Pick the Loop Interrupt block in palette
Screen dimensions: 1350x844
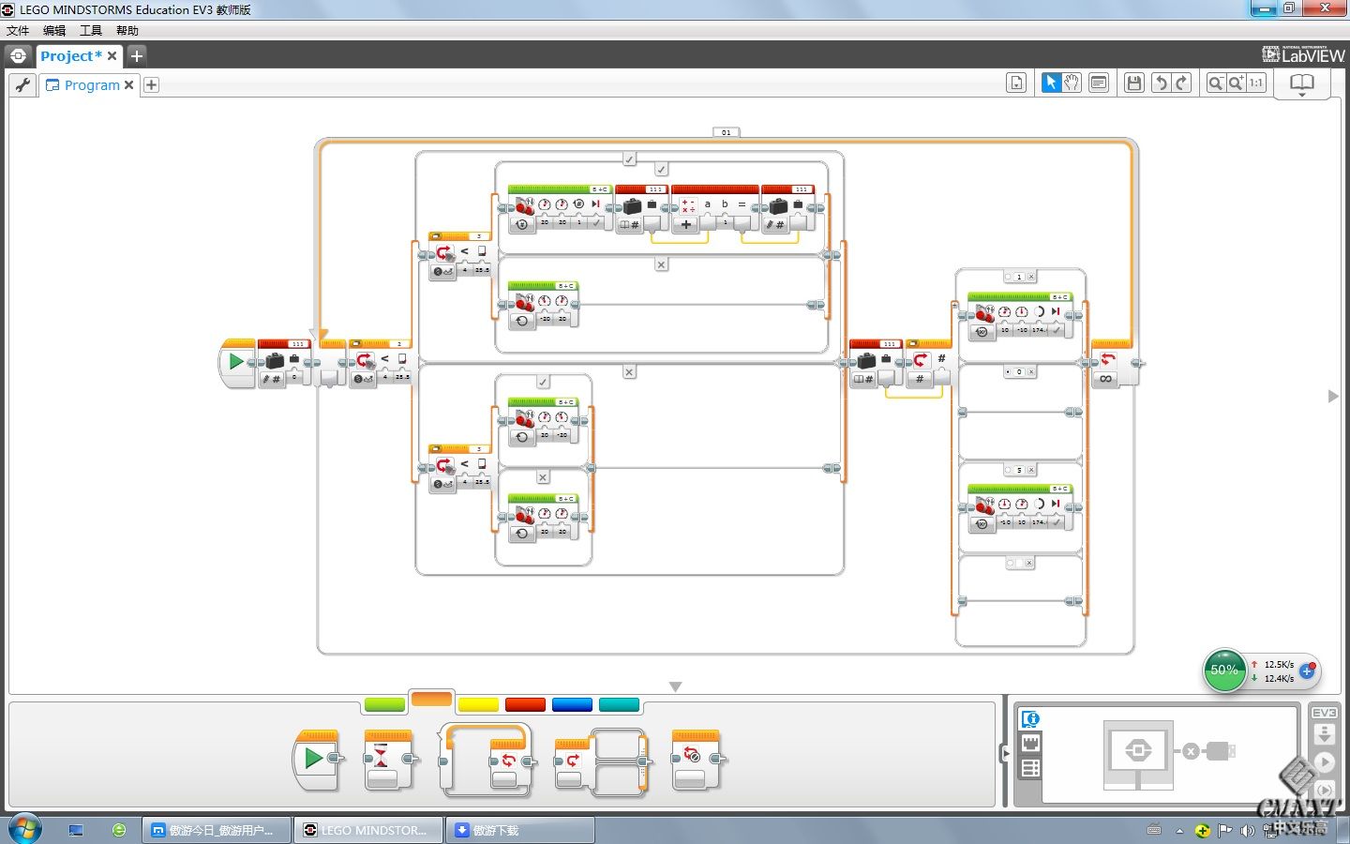697,760
